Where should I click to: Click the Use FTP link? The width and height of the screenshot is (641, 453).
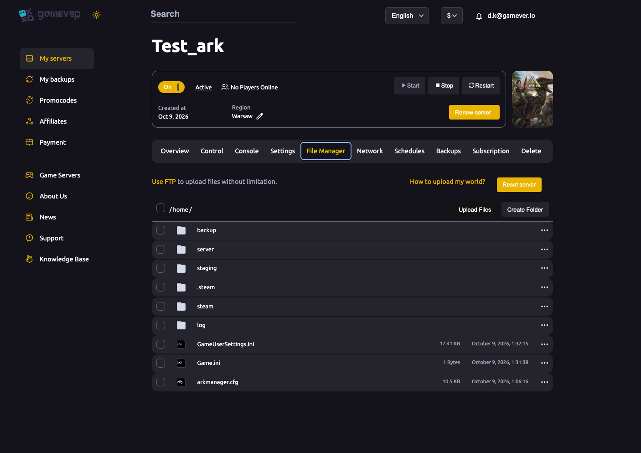pos(164,182)
